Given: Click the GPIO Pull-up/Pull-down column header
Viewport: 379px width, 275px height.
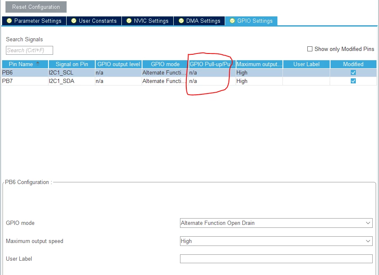Looking at the screenshot, I should pyautogui.click(x=212, y=64).
